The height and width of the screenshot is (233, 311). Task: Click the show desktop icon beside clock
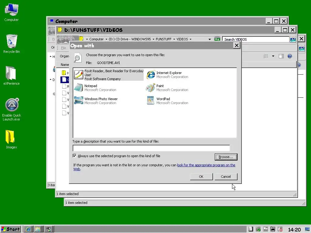tap(307, 229)
